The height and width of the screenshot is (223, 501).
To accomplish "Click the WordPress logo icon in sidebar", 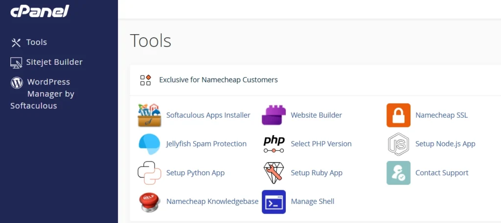I will pyautogui.click(x=17, y=82).
